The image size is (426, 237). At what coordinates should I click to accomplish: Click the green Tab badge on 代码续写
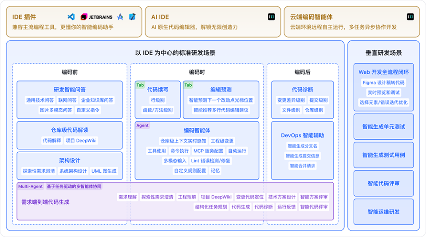140,85
